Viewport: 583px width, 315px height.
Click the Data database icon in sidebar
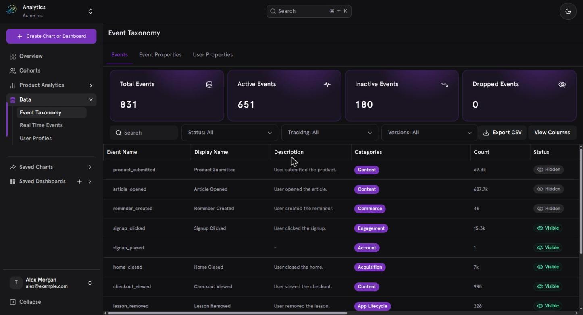13,100
